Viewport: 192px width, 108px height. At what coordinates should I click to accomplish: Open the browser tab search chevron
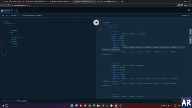tap(176, 1)
